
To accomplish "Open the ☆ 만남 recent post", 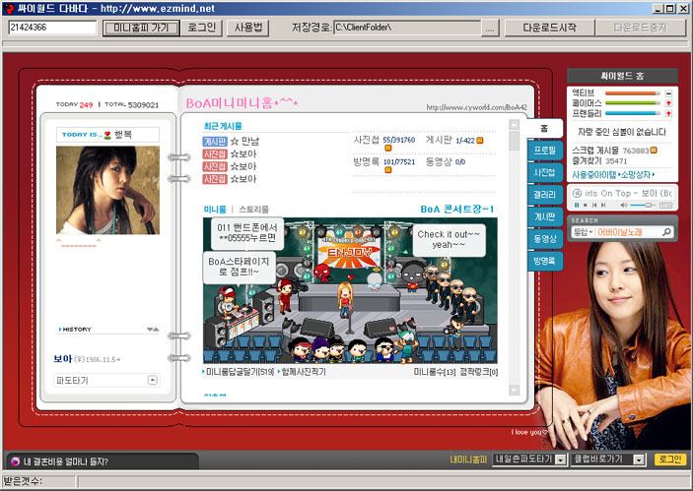I will (x=245, y=141).
